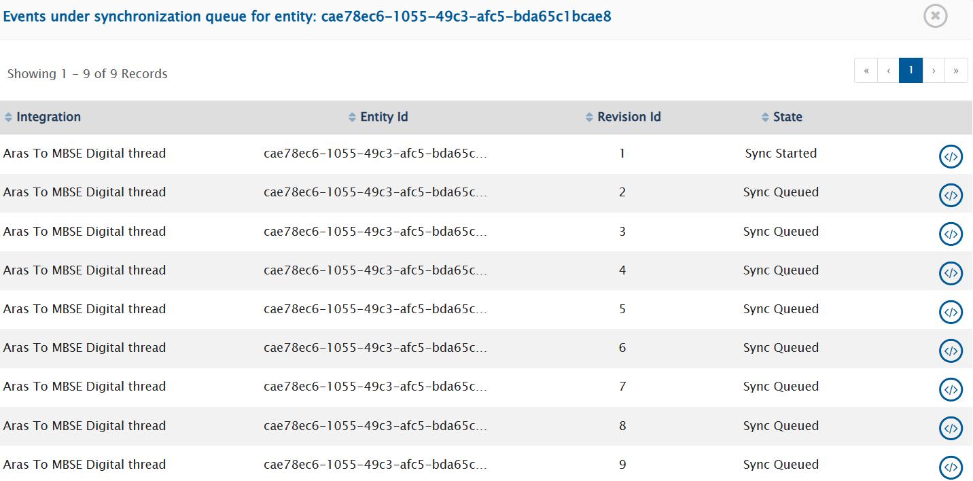Open event details for revision 7
The image size is (973, 481).
(x=951, y=389)
